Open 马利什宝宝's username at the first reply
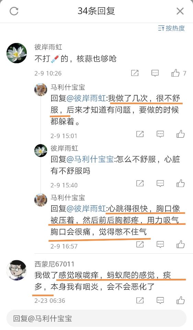 [68, 87]
